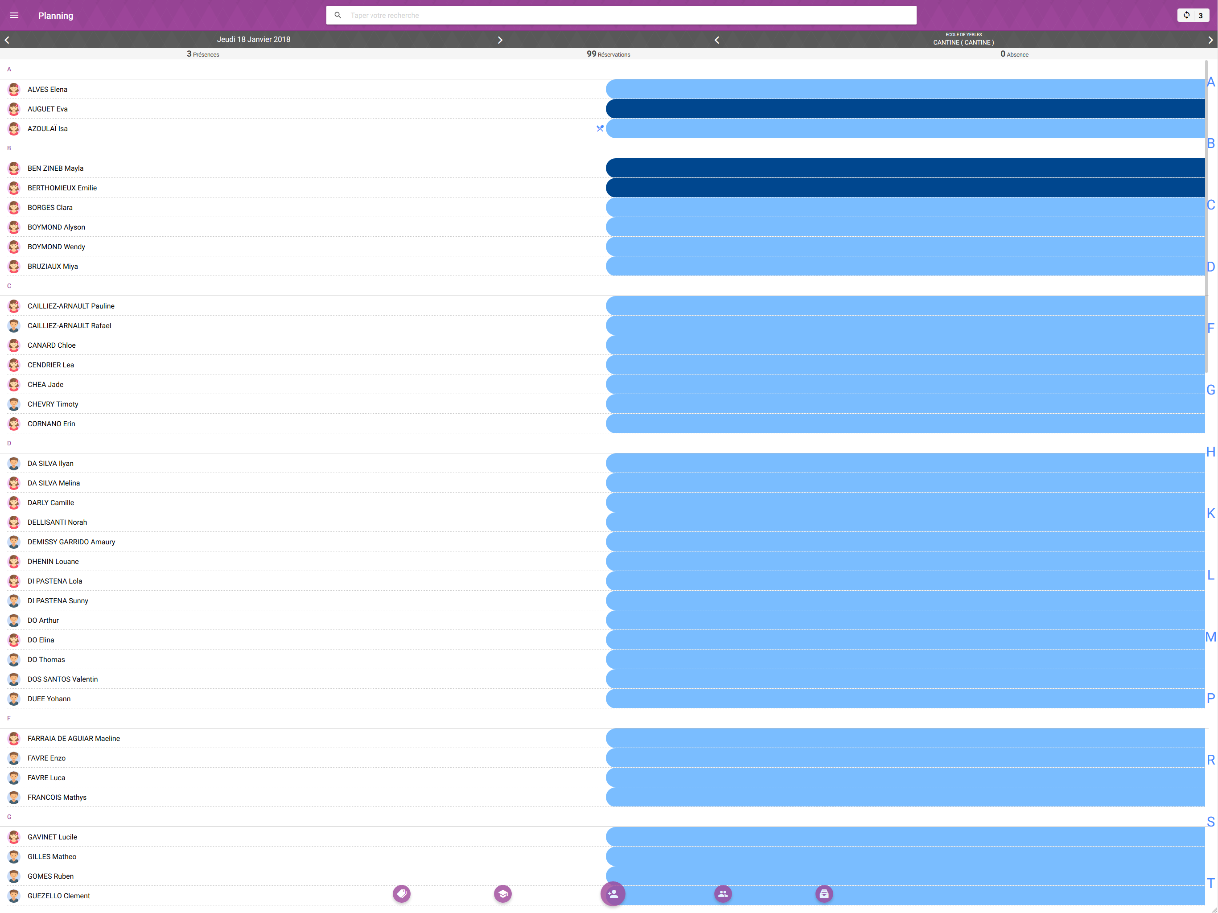The image size is (1218, 913).
Task: Click the 'CANTINE ( CANTINE )' activity label
Action: point(963,42)
